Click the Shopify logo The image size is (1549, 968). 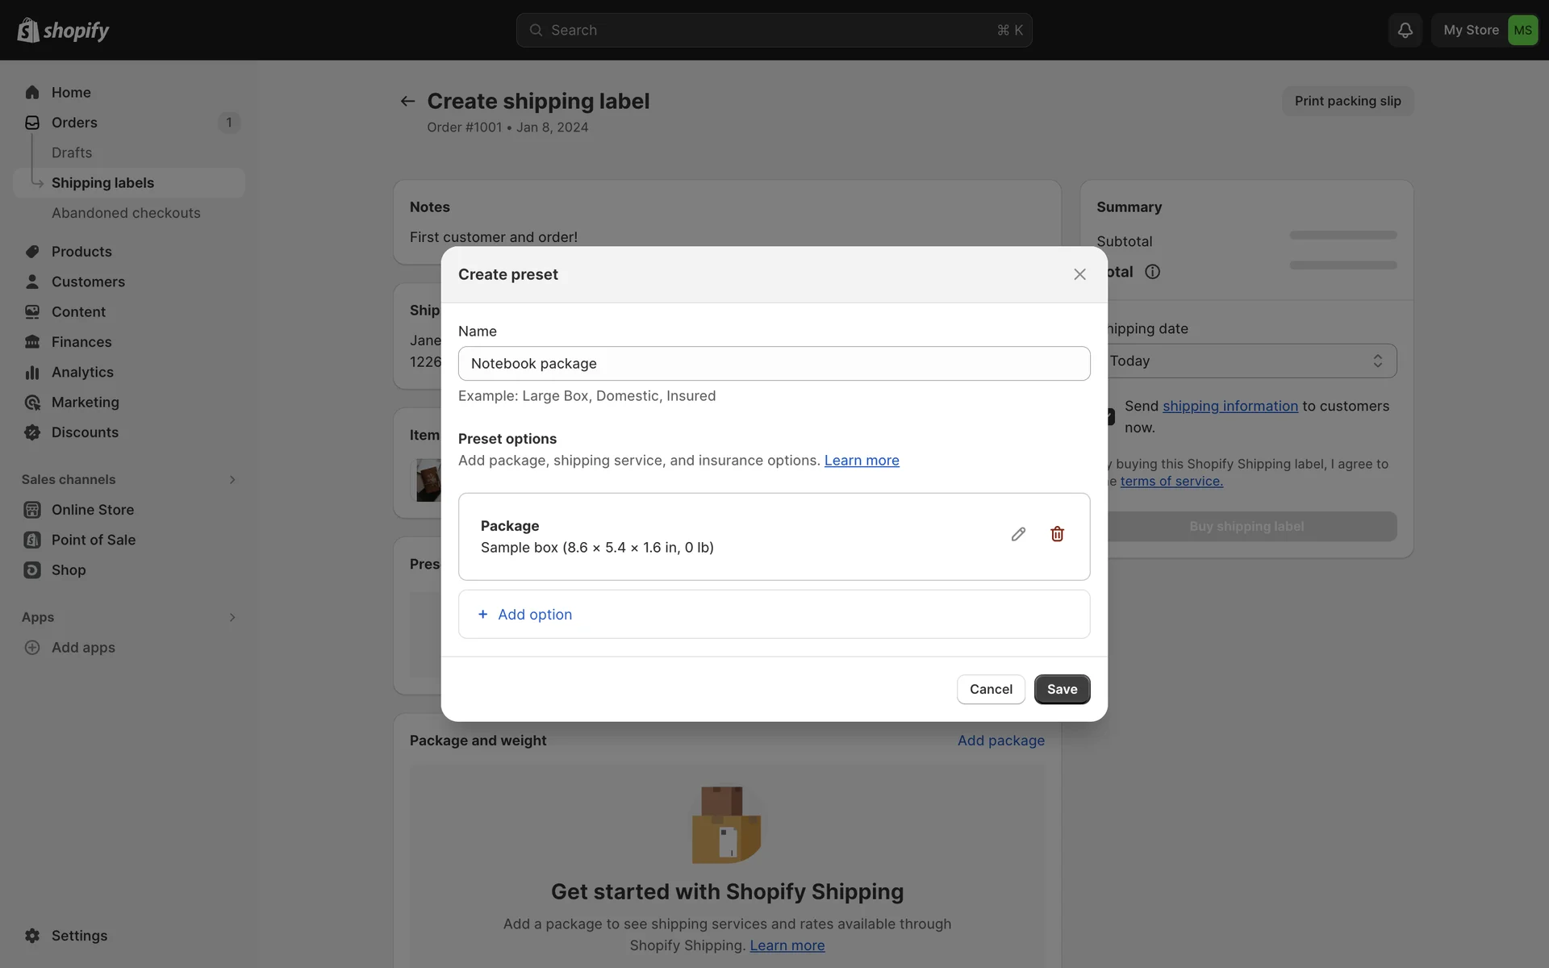coord(63,30)
